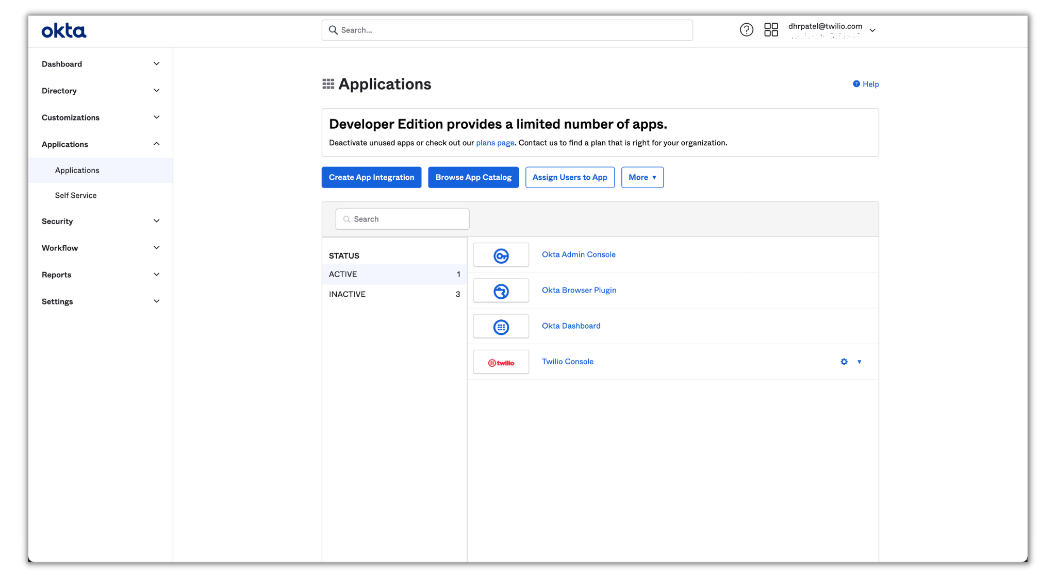Click the Applications search input field
This screenshot has height=577, width=1056.
(x=402, y=218)
